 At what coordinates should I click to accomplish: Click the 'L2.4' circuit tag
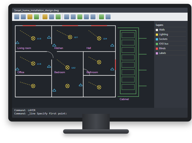coord(105,39)
